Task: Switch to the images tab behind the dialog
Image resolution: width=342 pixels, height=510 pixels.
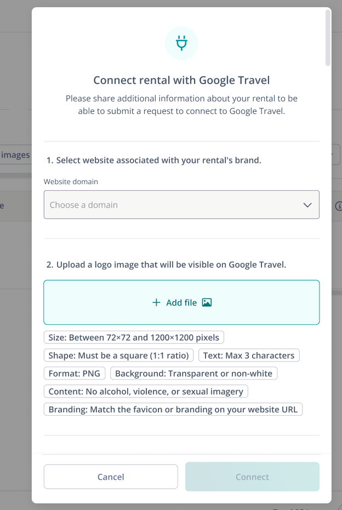Action: (x=15, y=155)
